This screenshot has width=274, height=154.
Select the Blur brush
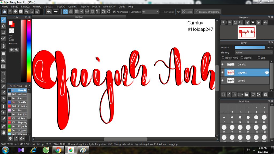click(x=17, y=110)
